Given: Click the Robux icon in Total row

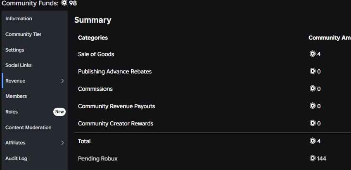Looking at the screenshot, I should [313, 141].
